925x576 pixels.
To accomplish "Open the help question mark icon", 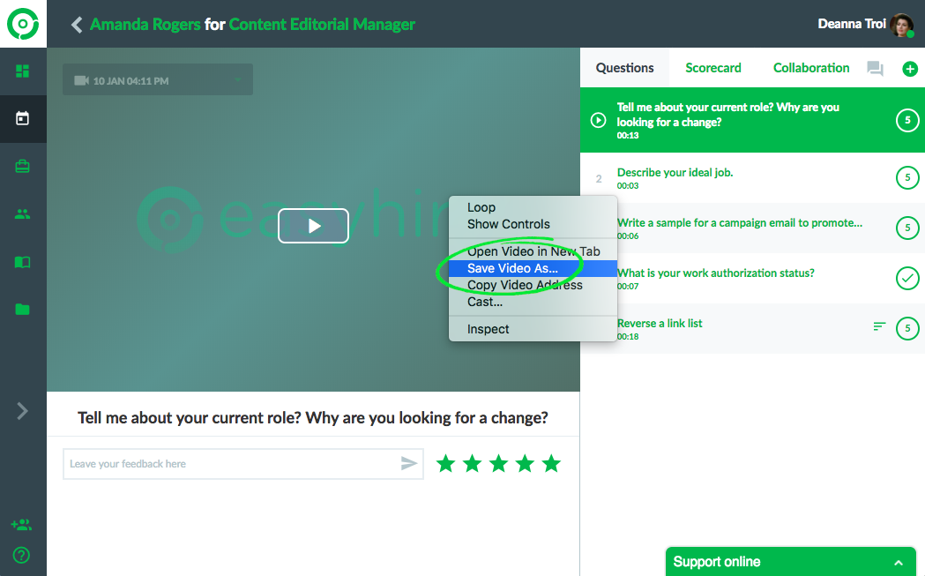I will pos(21,556).
